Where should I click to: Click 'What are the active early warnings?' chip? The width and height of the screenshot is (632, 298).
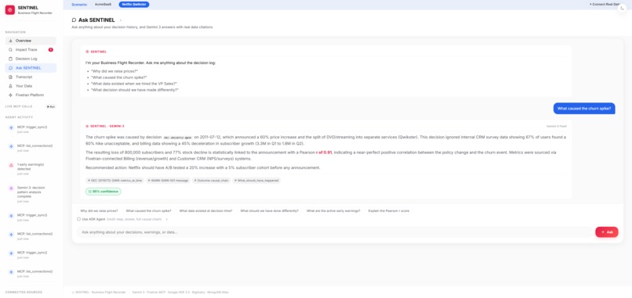pyautogui.click(x=333, y=210)
